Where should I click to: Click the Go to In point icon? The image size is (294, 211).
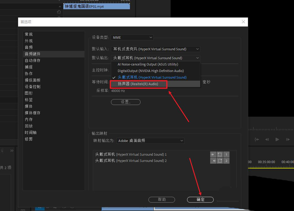[x=257, y=139]
